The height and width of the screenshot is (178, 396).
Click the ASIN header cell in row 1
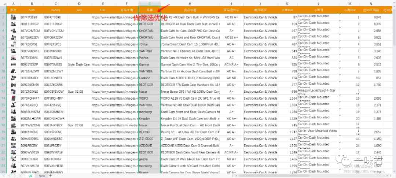tap(32, 10)
